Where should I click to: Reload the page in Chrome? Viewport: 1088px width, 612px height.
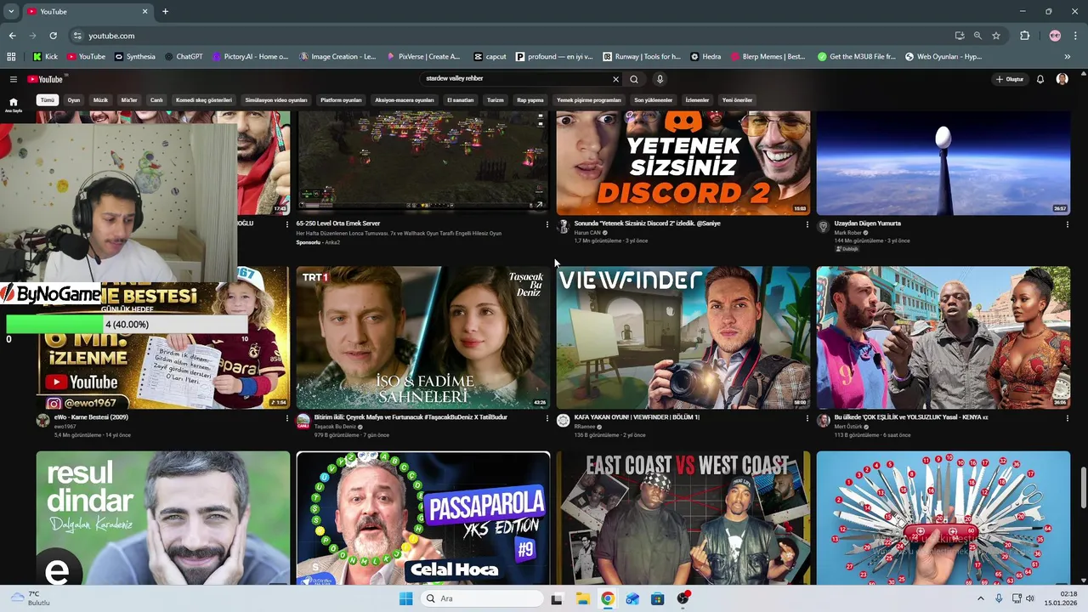tap(53, 36)
